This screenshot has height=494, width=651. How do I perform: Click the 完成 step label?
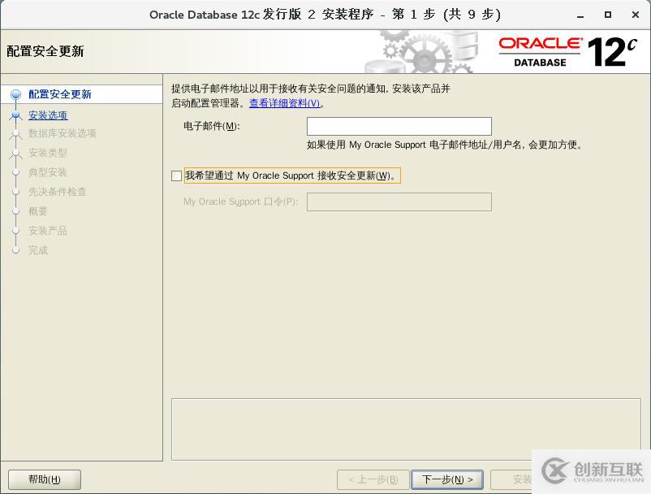[38, 250]
